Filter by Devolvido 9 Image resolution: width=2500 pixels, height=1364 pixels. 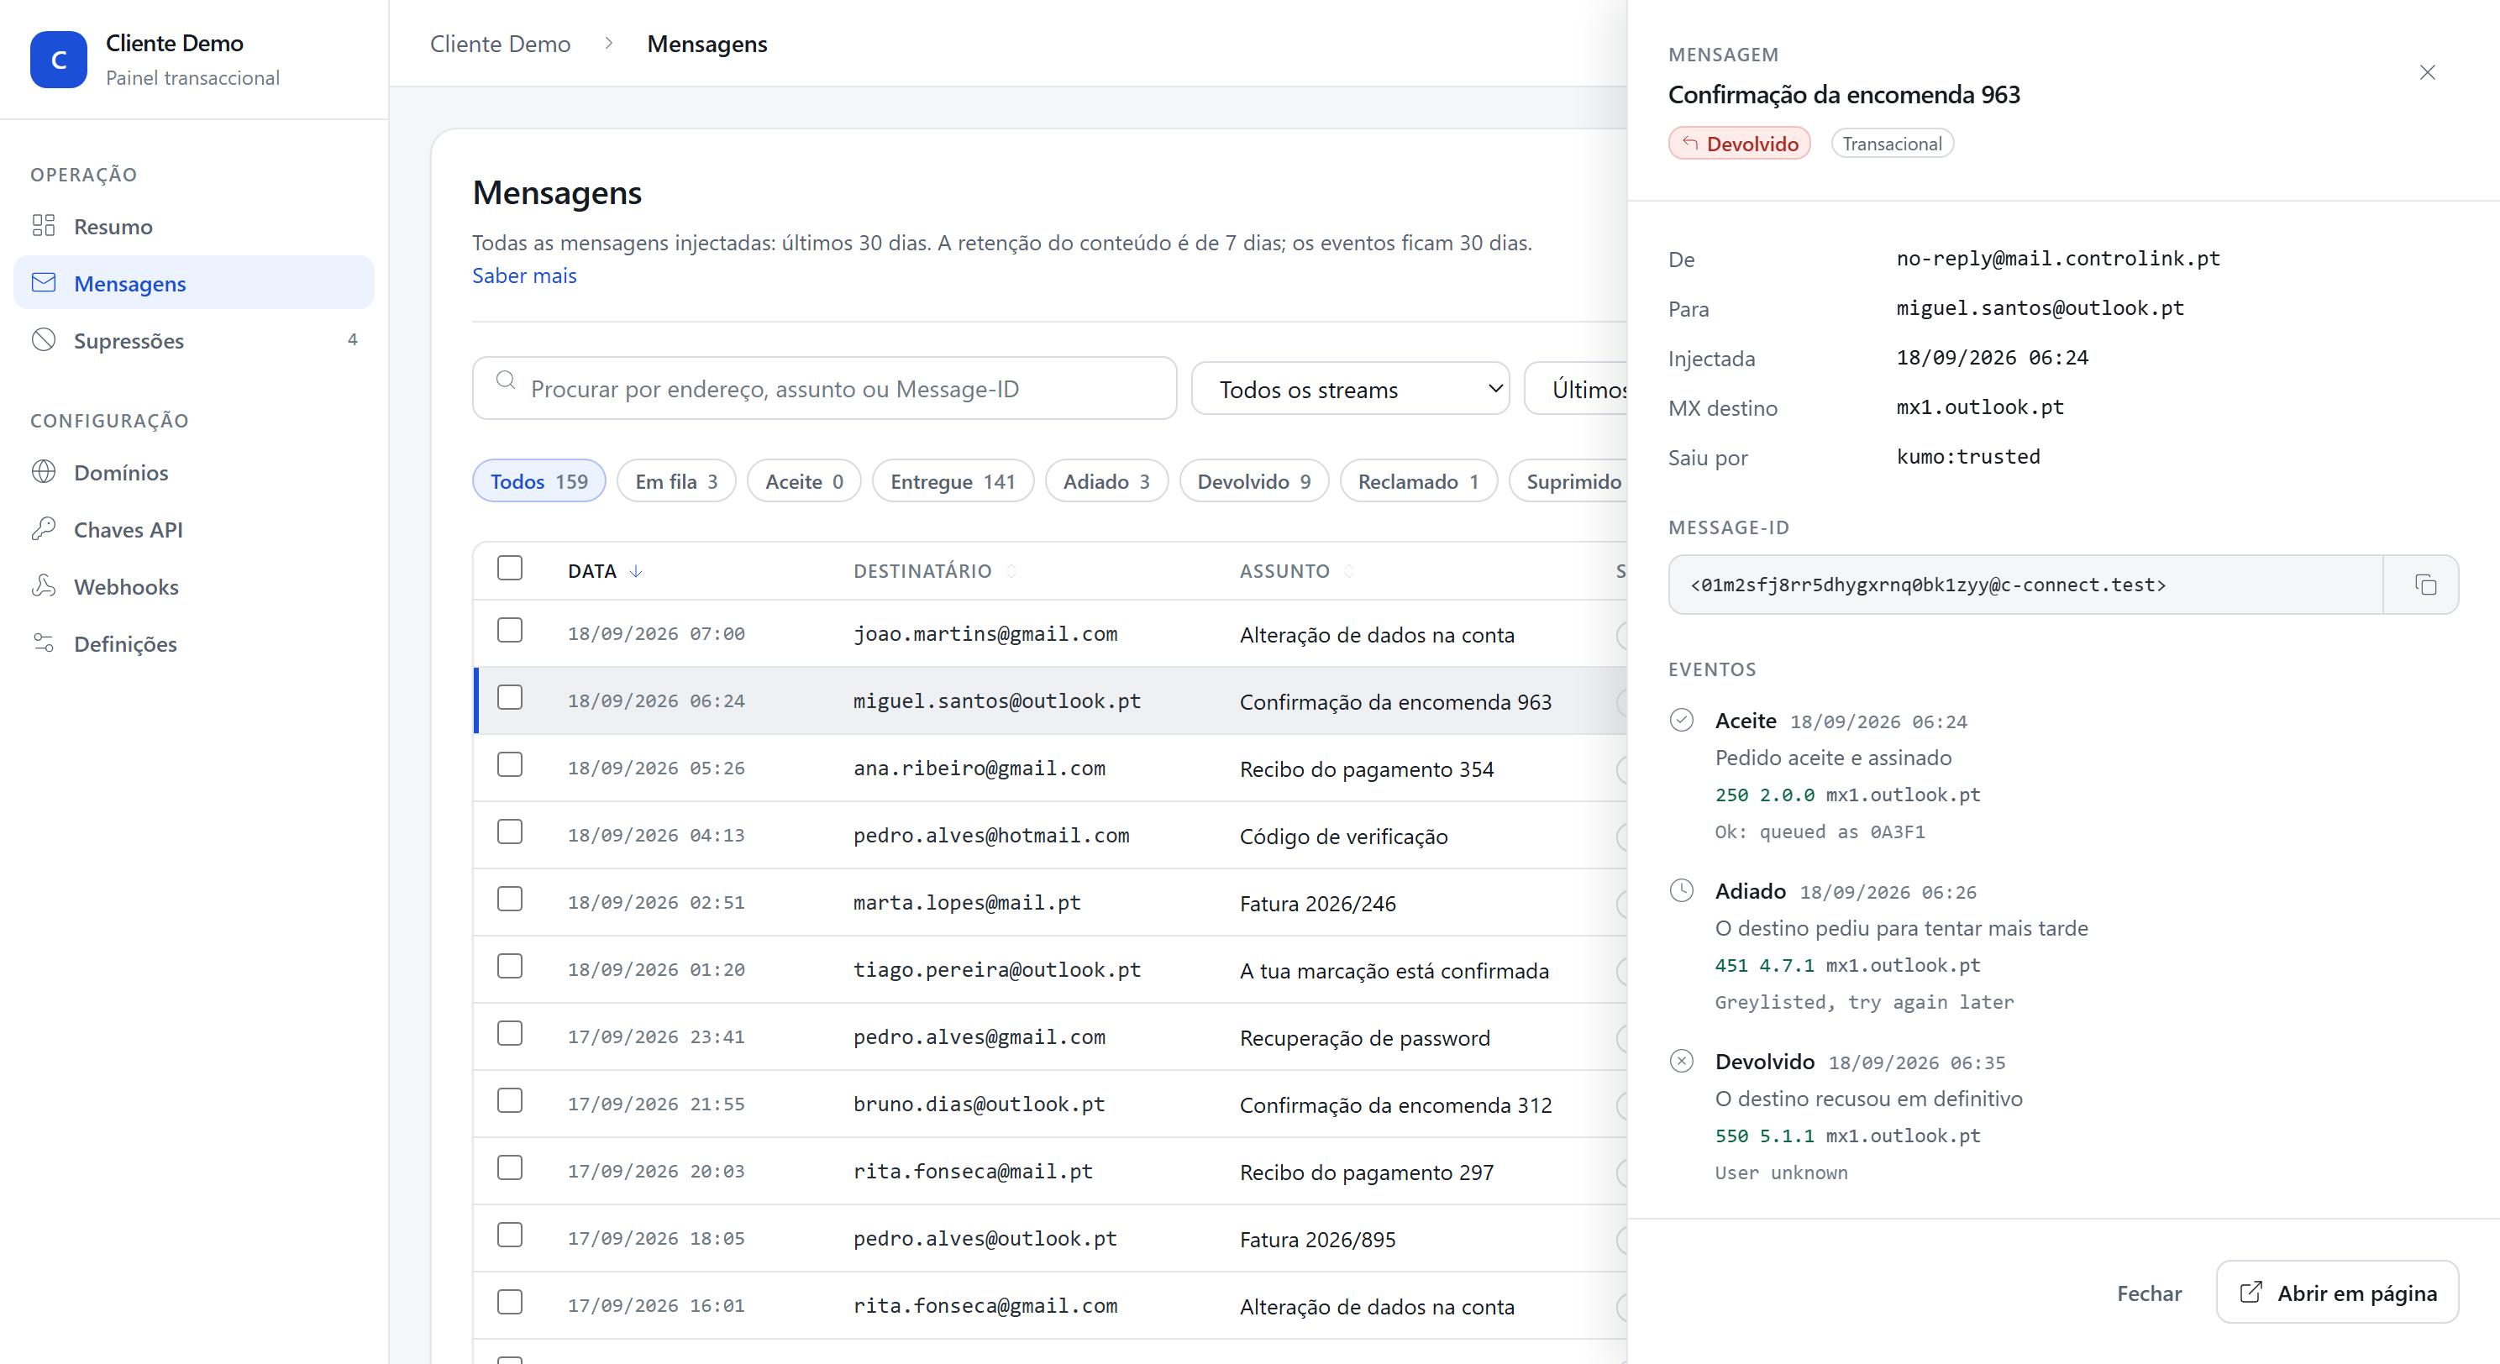click(1254, 481)
